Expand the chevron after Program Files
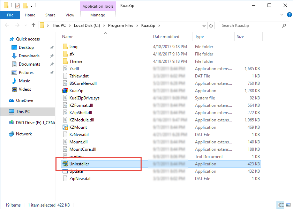293x209 pixels. 137,25
